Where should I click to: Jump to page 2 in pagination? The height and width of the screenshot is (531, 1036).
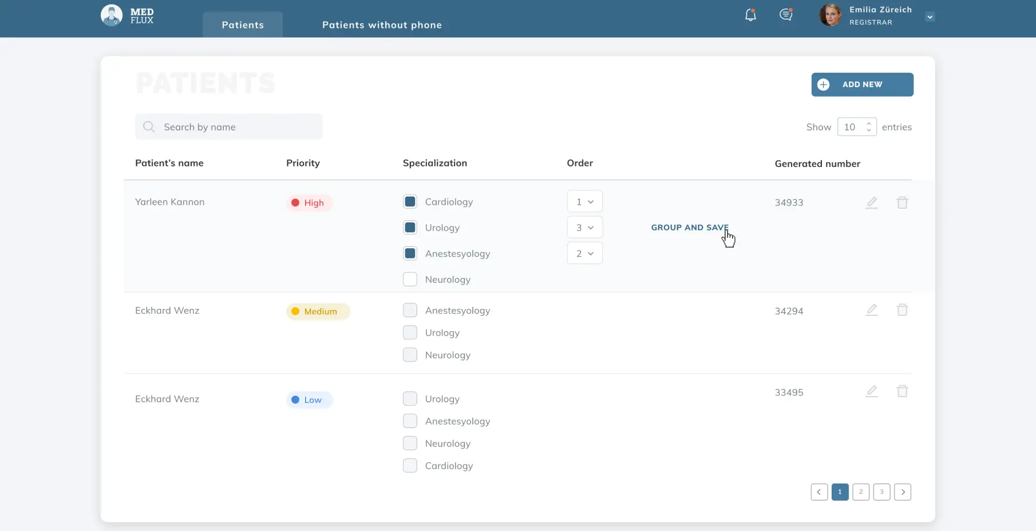(x=860, y=492)
